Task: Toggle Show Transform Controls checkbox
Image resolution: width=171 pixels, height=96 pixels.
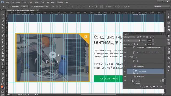Action: pyautogui.click(x=32, y=6)
